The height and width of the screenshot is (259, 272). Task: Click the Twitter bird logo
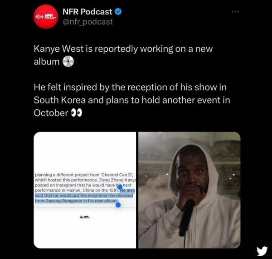pos(262,251)
